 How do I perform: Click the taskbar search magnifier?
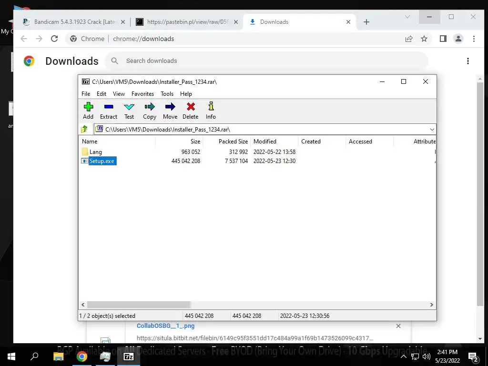click(34, 356)
